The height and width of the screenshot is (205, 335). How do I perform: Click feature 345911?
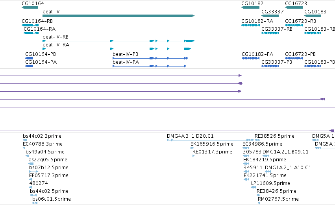tap(246, 172)
